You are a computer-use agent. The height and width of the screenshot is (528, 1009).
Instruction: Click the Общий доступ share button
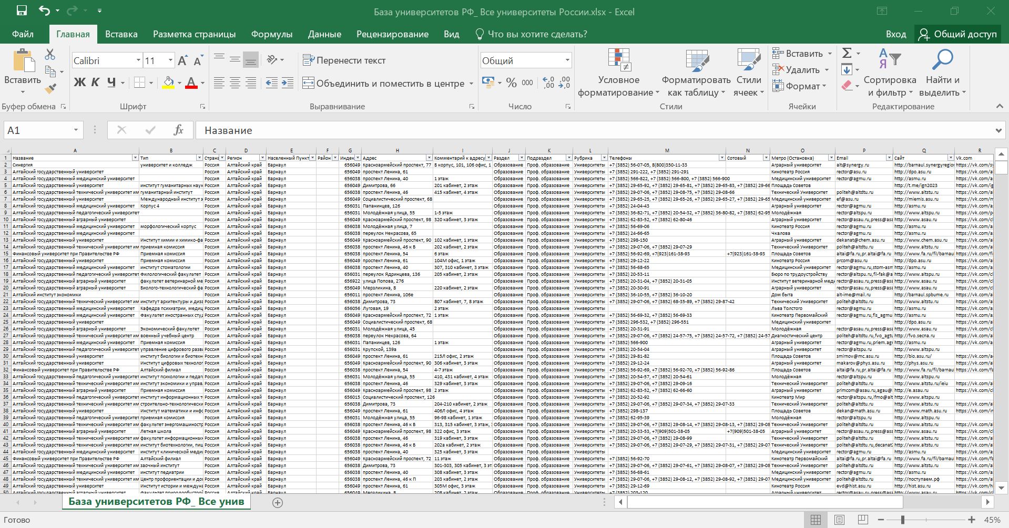tap(957, 34)
